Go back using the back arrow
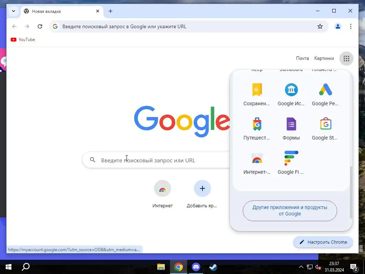Screen dimensions: 365x274 14,26
